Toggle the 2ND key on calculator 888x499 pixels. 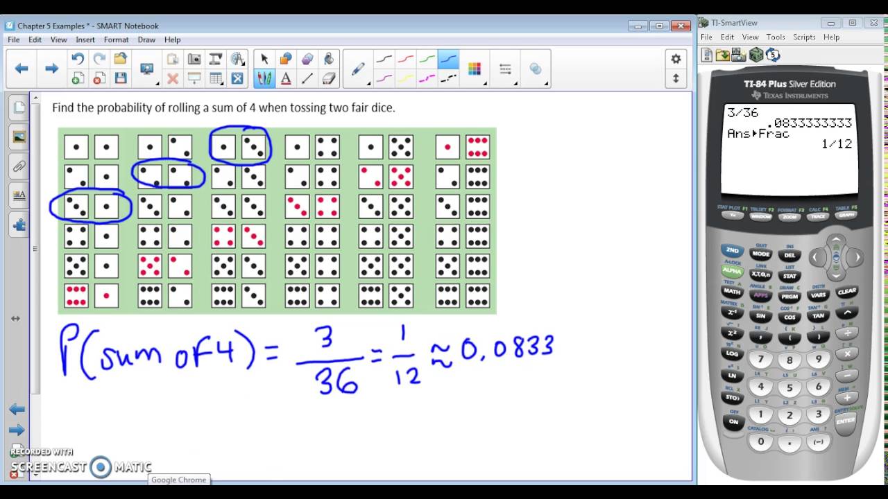point(732,250)
